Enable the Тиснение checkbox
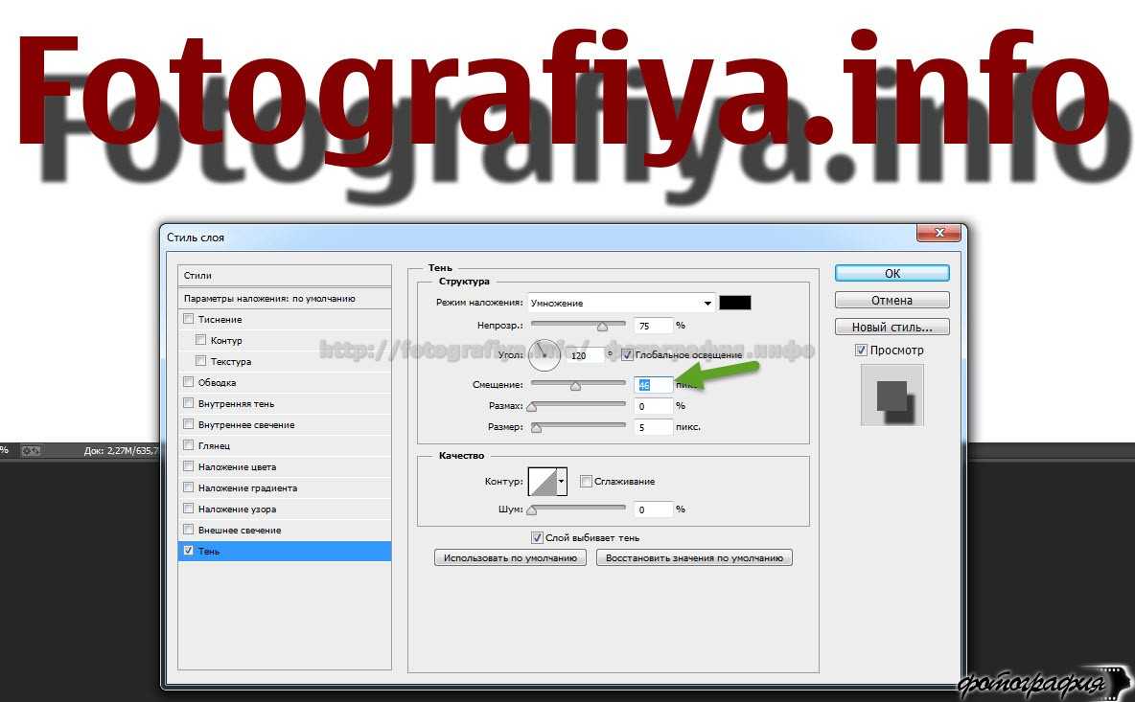Viewport: 1135px width, 702px height. click(189, 319)
